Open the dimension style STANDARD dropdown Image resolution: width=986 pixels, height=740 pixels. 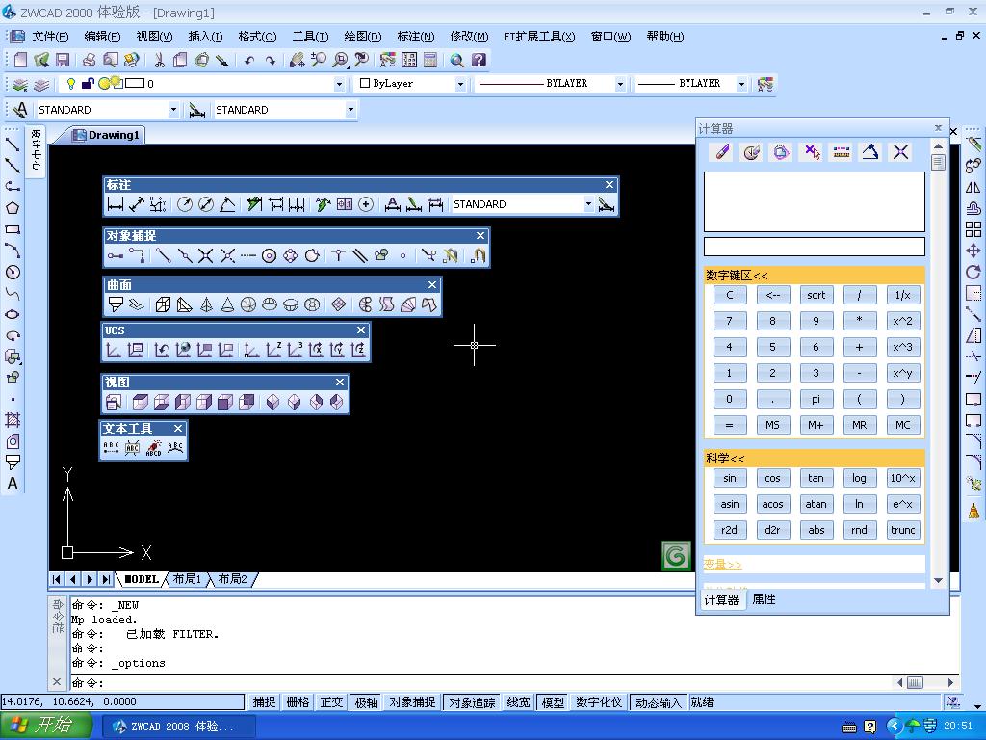pyautogui.click(x=350, y=110)
